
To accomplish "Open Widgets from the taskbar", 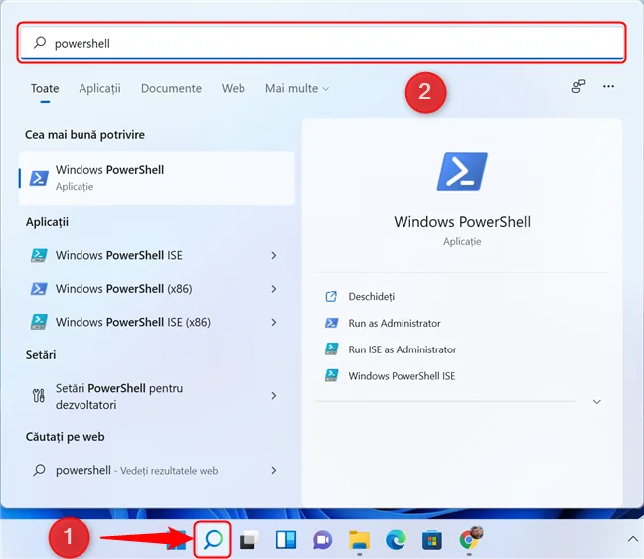I will coord(286,540).
